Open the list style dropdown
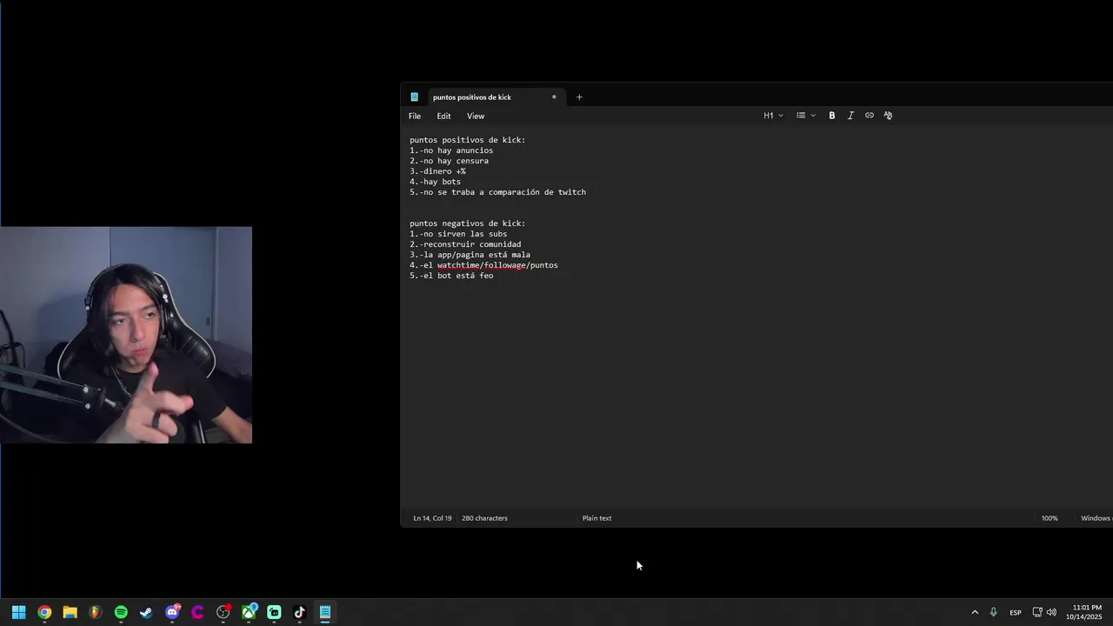 click(806, 116)
